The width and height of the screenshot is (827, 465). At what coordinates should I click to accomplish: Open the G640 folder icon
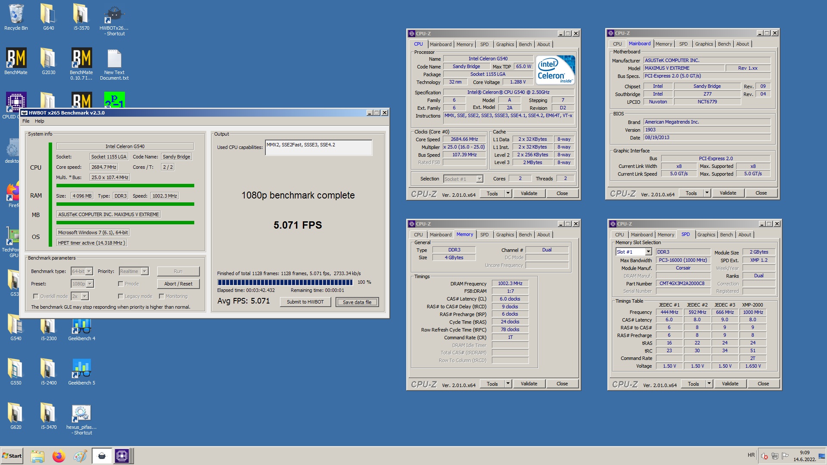(x=48, y=17)
